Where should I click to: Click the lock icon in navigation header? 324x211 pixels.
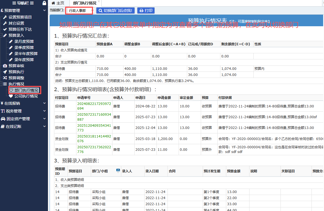coord(44,3)
